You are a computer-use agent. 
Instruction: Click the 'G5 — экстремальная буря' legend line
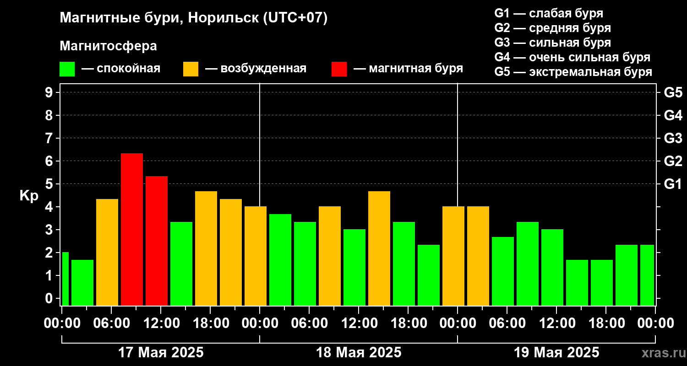click(573, 72)
